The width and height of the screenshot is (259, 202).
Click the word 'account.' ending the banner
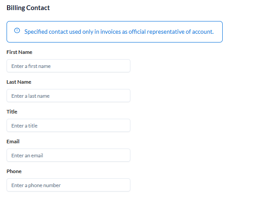tap(203, 32)
